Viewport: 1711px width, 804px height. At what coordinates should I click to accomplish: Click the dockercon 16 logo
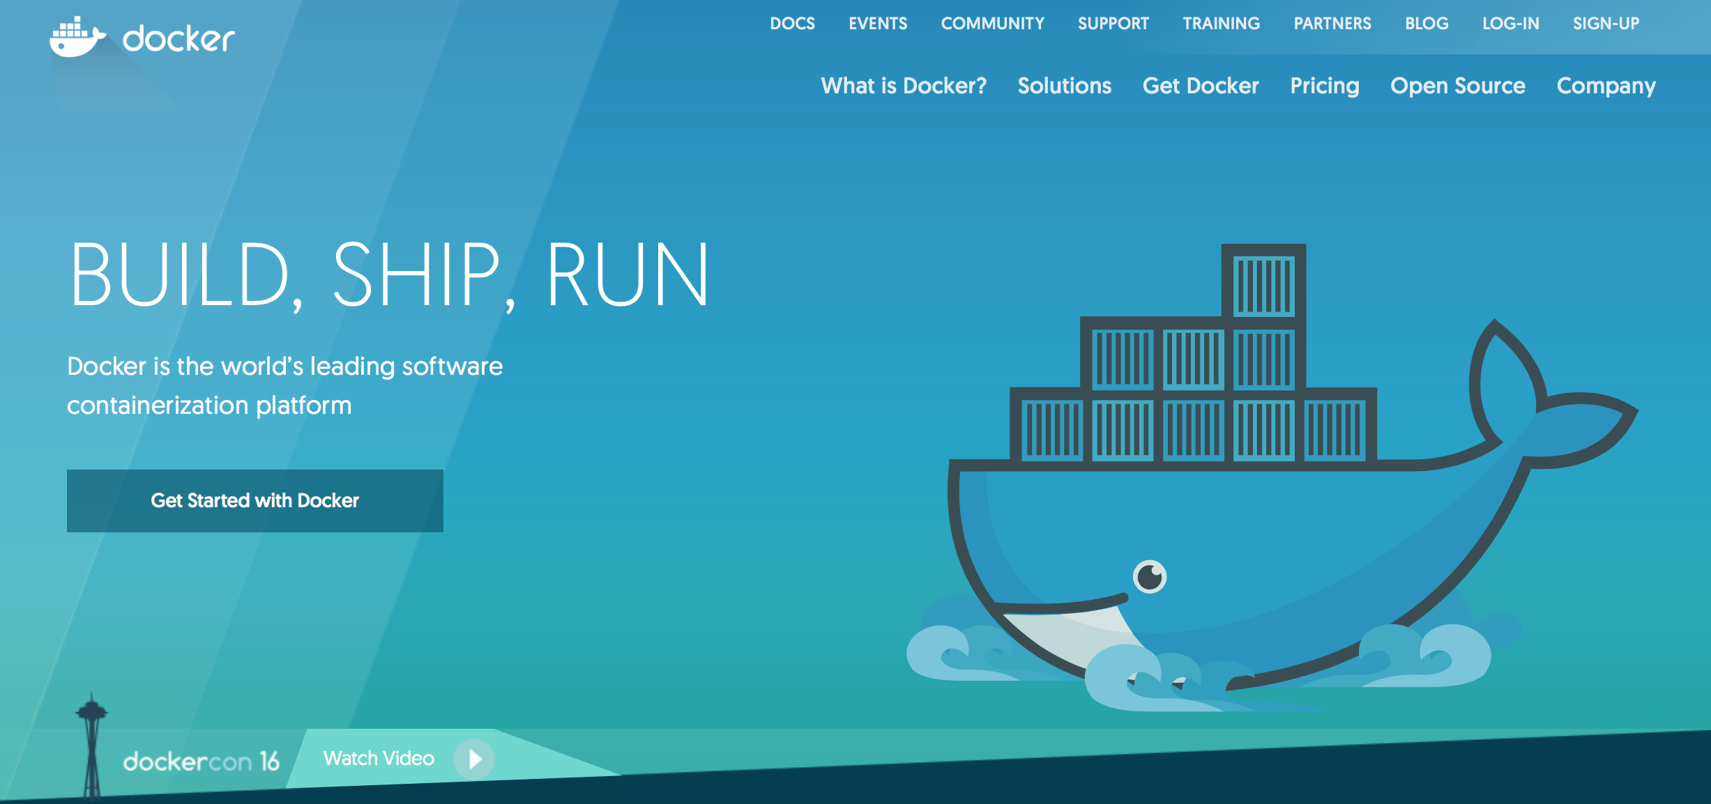click(201, 761)
